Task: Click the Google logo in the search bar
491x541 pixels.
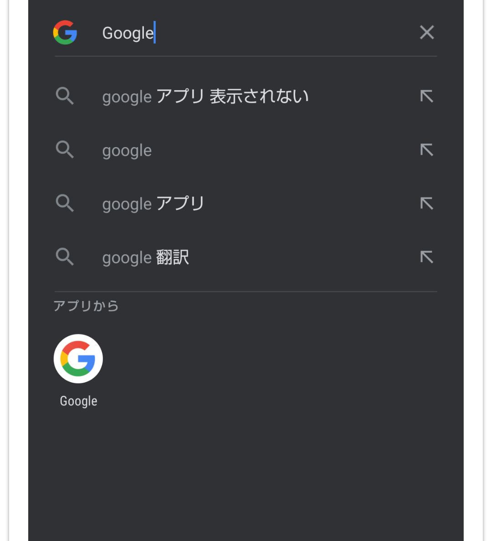Action: coord(65,33)
